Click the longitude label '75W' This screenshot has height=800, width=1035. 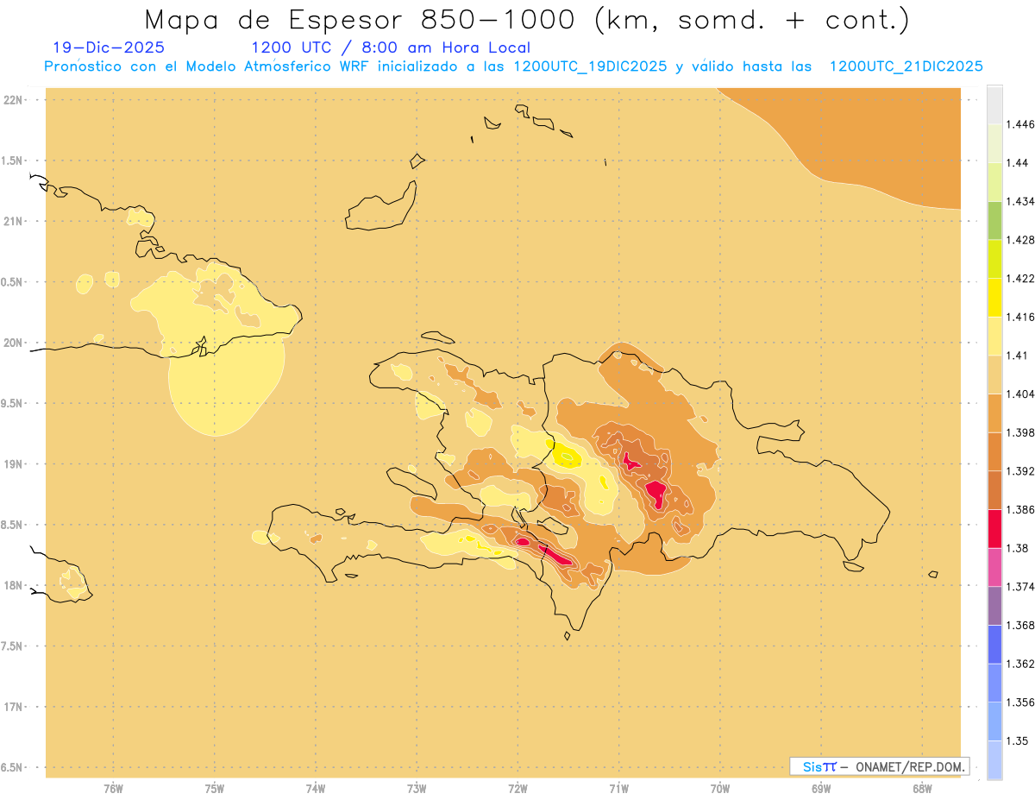(x=214, y=788)
